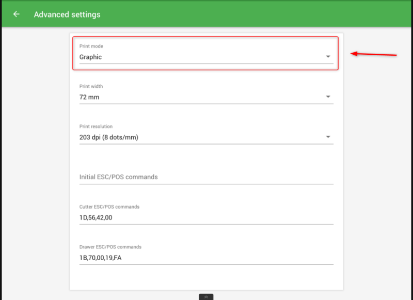
Task: Click the Initial ESC/POS commands field
Action: [x=206, y=177]
